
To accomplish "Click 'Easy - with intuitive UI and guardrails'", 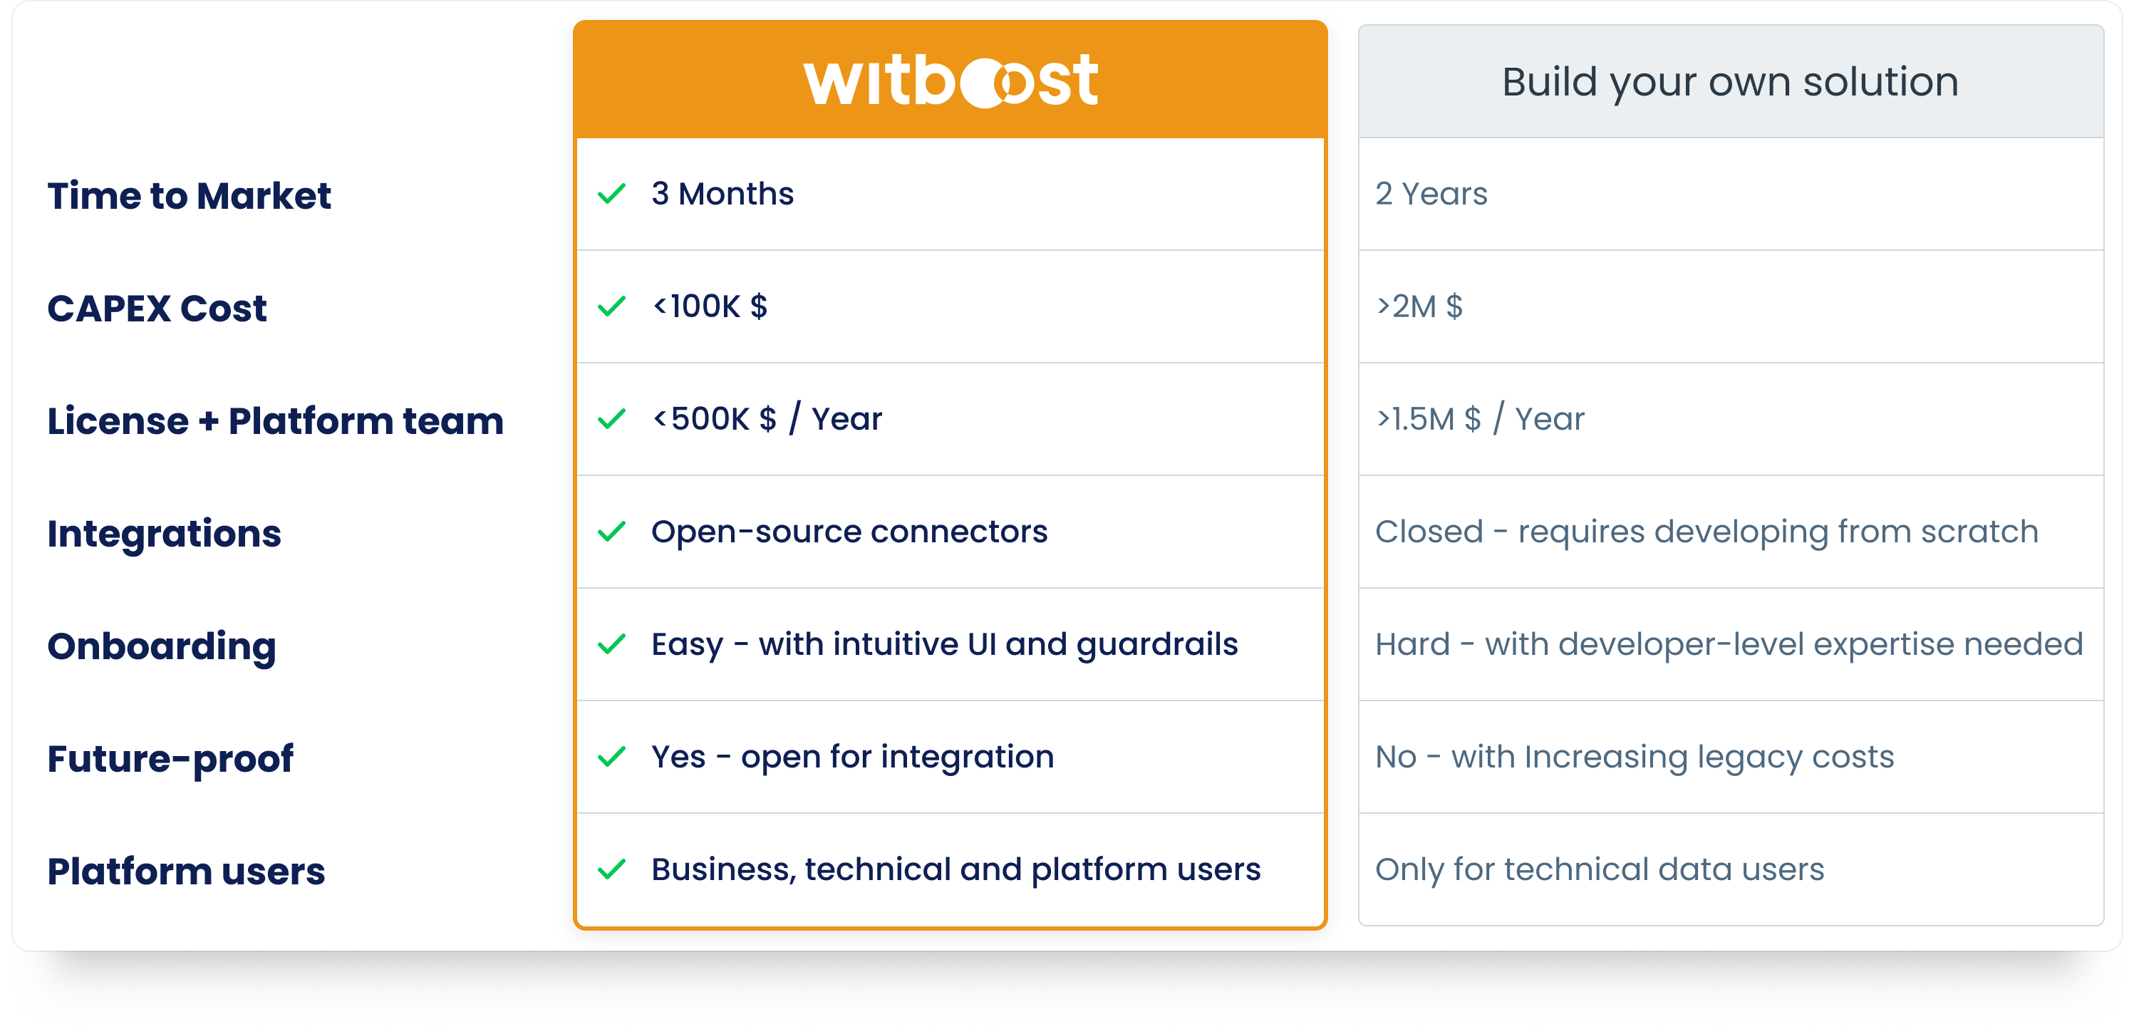I will pyautogui.click(x=944, y=645).
